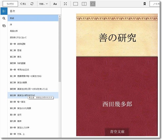Go to 第一章 行為 上
This screenshot has width=162, height=140.
click(33, 134)
